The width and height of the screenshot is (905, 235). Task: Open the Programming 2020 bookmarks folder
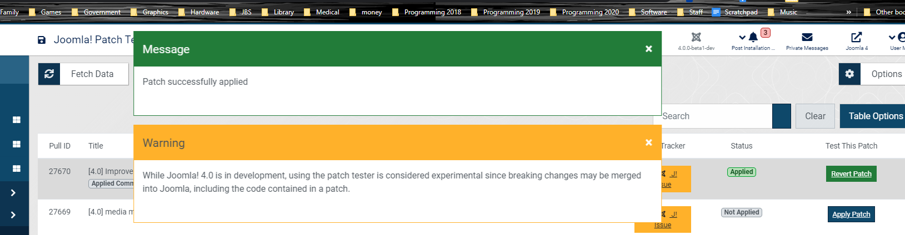click(584, 12)
